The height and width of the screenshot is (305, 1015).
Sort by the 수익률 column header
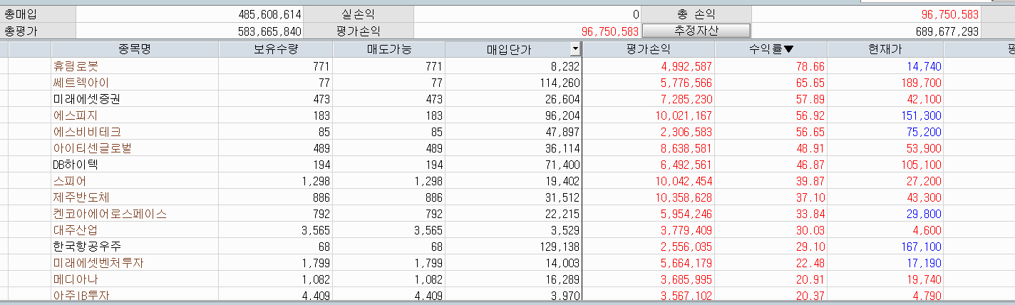(771, 49)
